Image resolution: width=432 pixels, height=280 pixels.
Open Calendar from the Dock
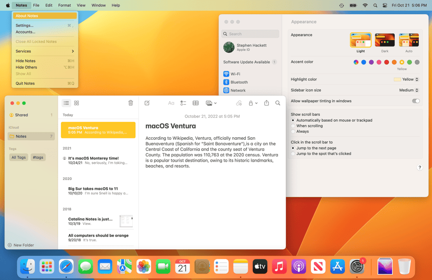182,266
